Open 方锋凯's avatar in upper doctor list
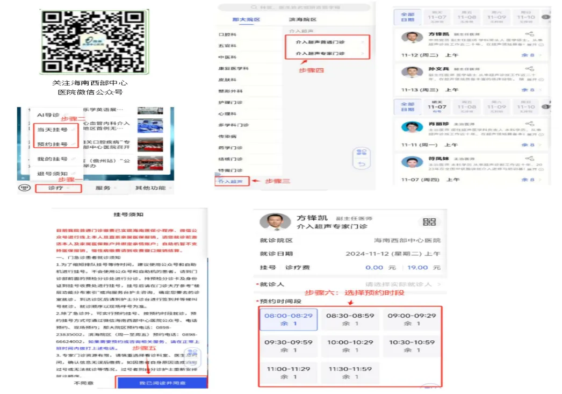 click(412, 38)
